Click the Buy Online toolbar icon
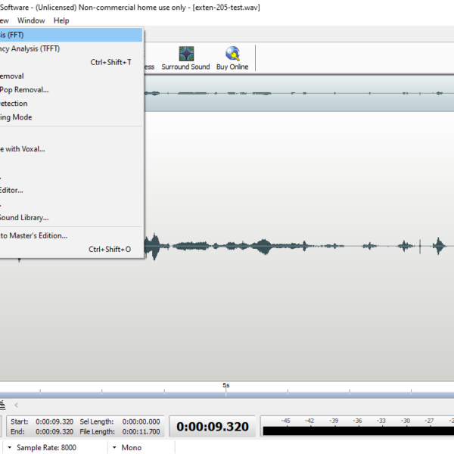Image resolution: width=454 pixels, height=454 pixels. point(232,58)
